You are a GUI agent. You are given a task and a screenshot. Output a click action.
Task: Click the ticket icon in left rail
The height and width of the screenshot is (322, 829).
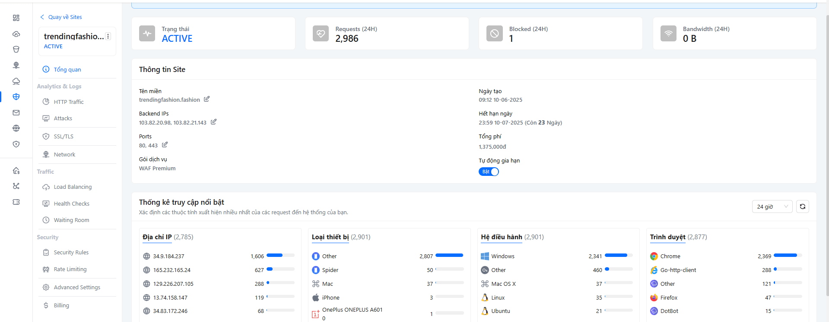[x=16, y=202]
